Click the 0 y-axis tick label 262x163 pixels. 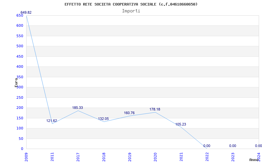22,149
